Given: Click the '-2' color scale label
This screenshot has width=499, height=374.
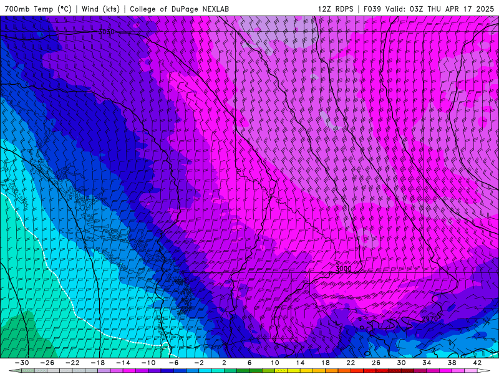Looking at the screenshot, I should [199, 363].
